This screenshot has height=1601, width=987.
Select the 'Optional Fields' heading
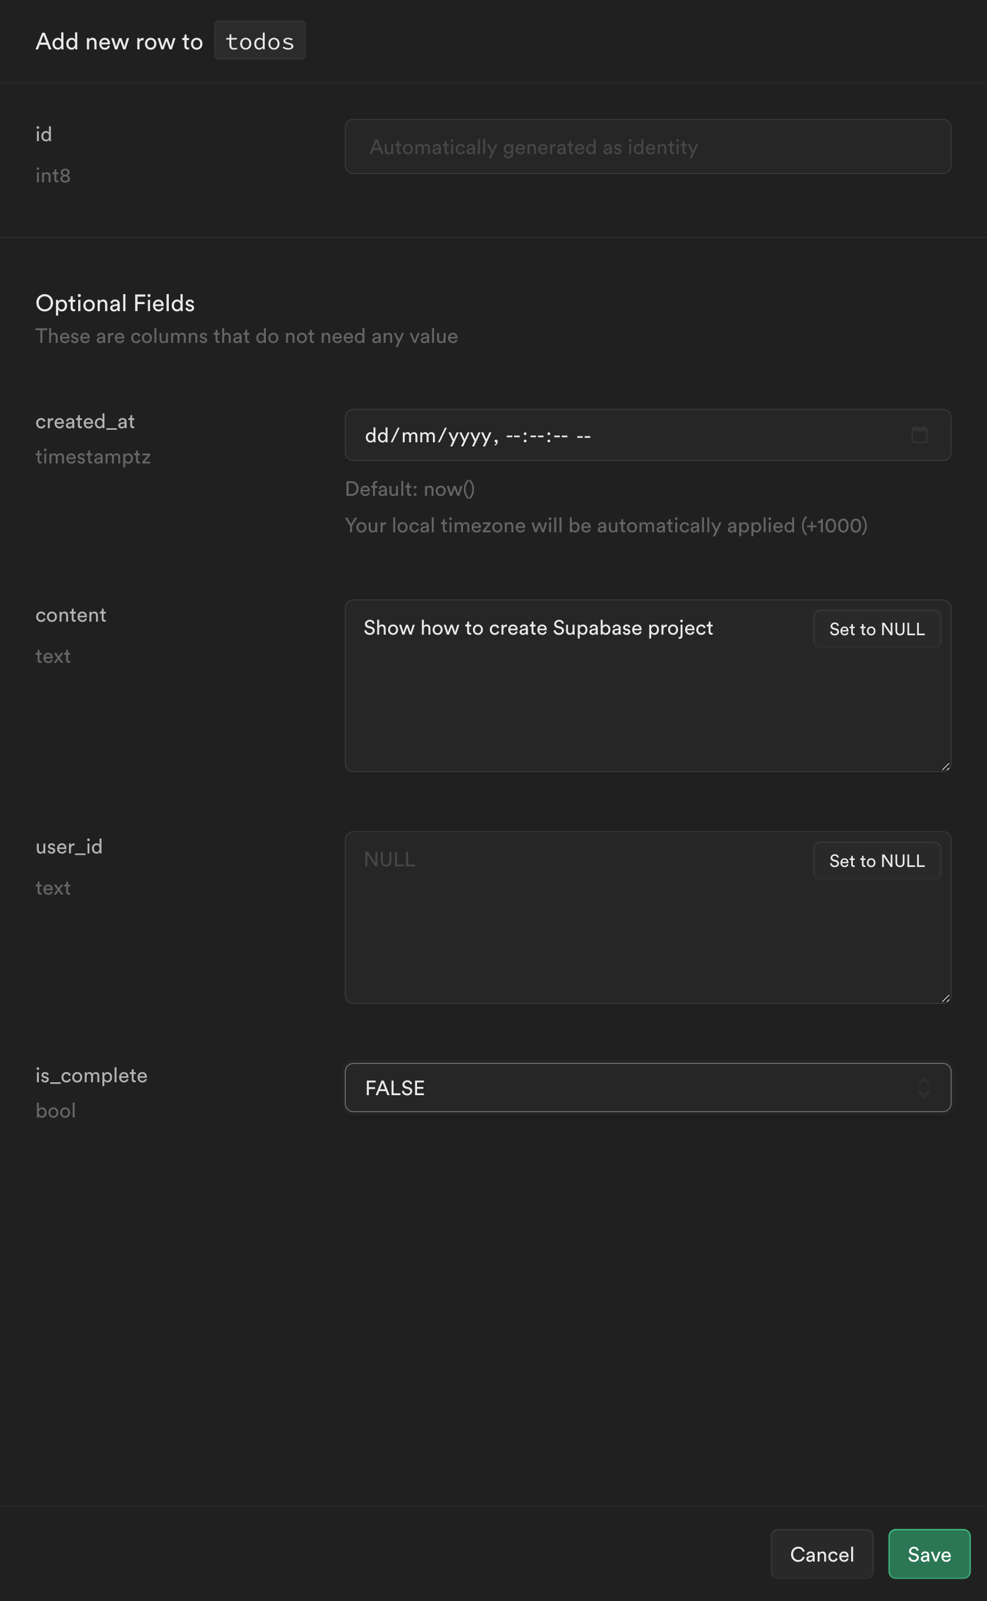click(x=115, y=303)
